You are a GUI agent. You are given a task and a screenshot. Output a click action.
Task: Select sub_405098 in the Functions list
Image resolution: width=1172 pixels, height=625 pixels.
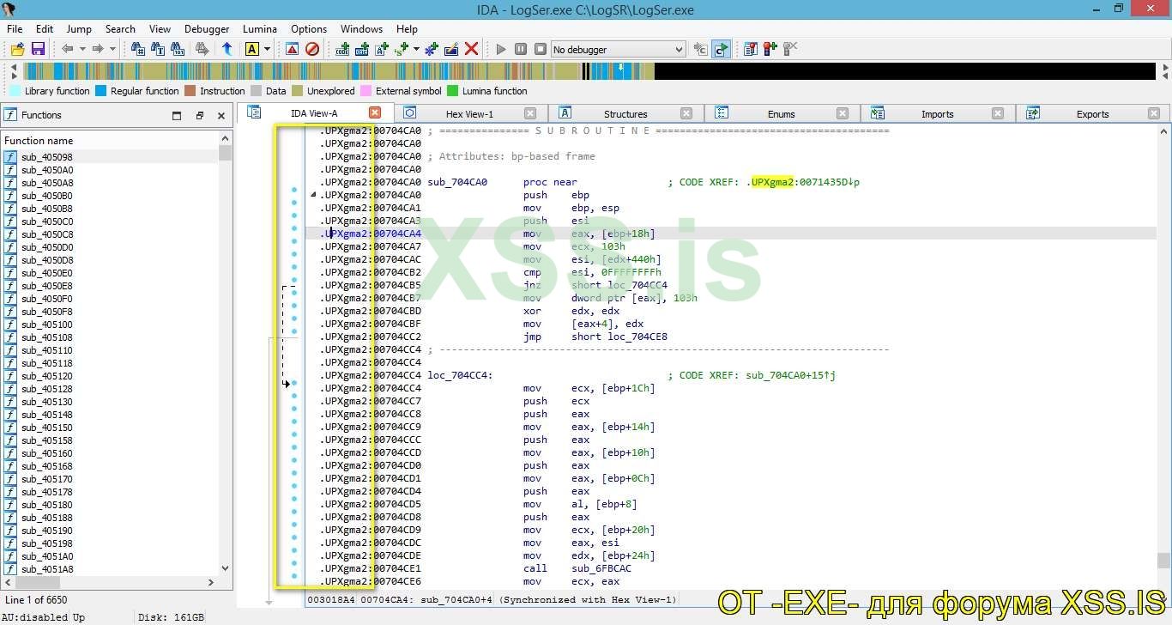tap(110, 157)
